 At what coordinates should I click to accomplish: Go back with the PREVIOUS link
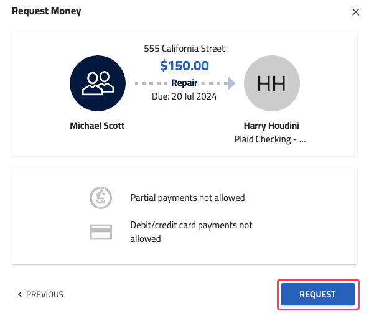(x=40, y=294)
